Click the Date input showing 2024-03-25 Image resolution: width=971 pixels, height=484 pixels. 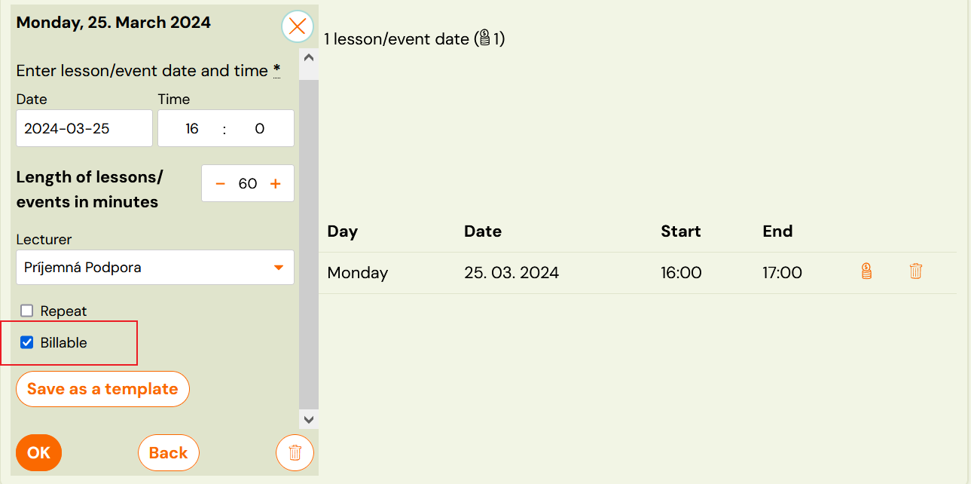(x=84, y=128)
